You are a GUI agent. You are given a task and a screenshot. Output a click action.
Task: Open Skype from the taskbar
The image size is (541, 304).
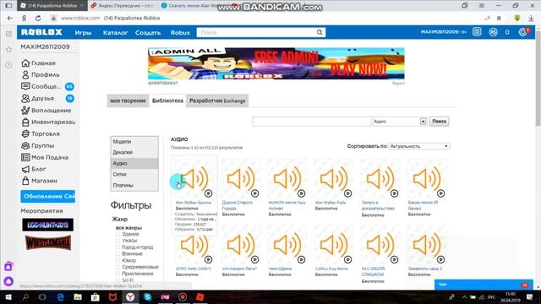pyautogui.click(x=148, y=296)
